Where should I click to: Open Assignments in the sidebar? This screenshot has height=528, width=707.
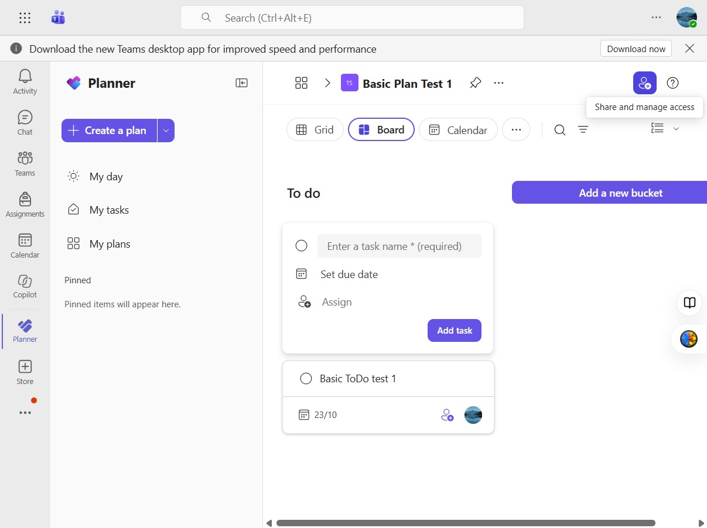[25, 204]
